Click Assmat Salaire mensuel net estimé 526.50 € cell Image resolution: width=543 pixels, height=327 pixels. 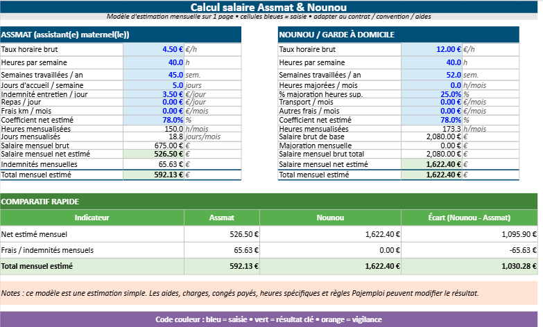click(x=154, y=154)
